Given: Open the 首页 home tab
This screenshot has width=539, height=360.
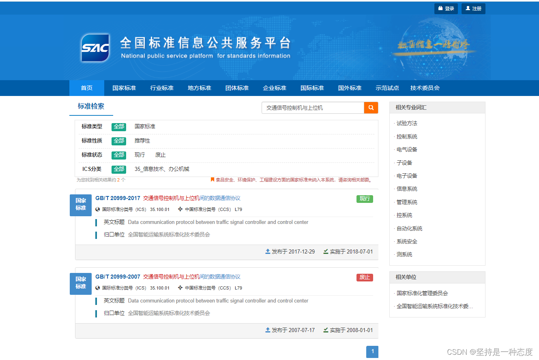Looking at the screenshot, I should [87, 88].
